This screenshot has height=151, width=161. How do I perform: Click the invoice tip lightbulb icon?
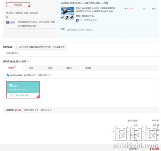pos(17,47)
